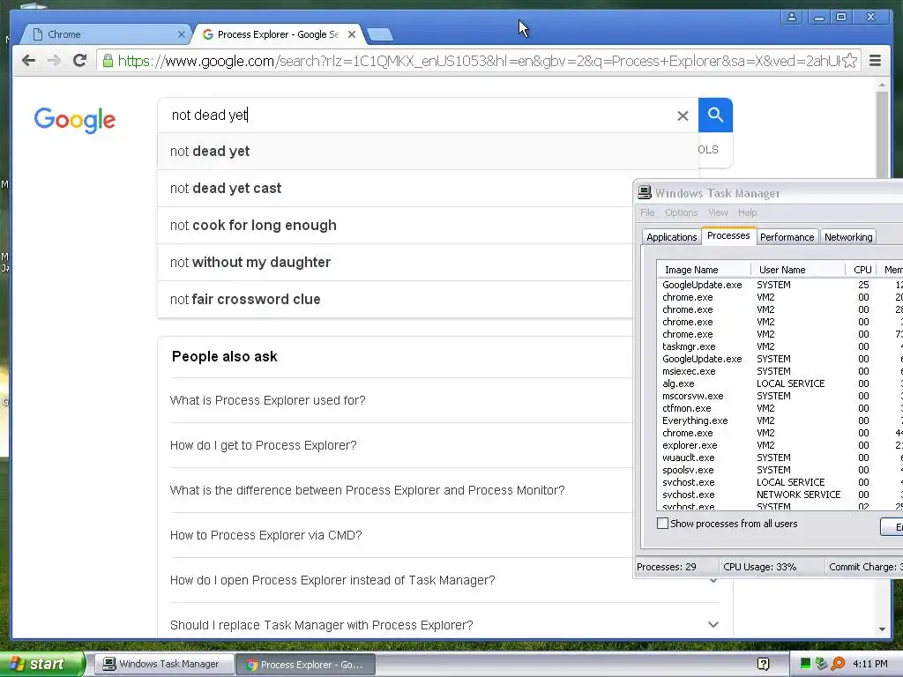Image resolution: width=903 pixels, height=677 pixels.
Task: Choose suggestion 'not fair crossword clue'
Action: (x=394, y=300)
